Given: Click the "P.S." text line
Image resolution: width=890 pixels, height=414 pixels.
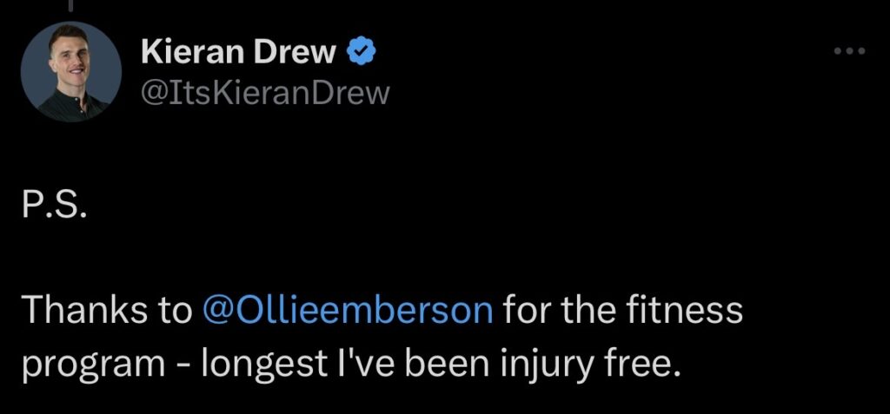Looking at the screenshot, I should click(x=52, y=212).
